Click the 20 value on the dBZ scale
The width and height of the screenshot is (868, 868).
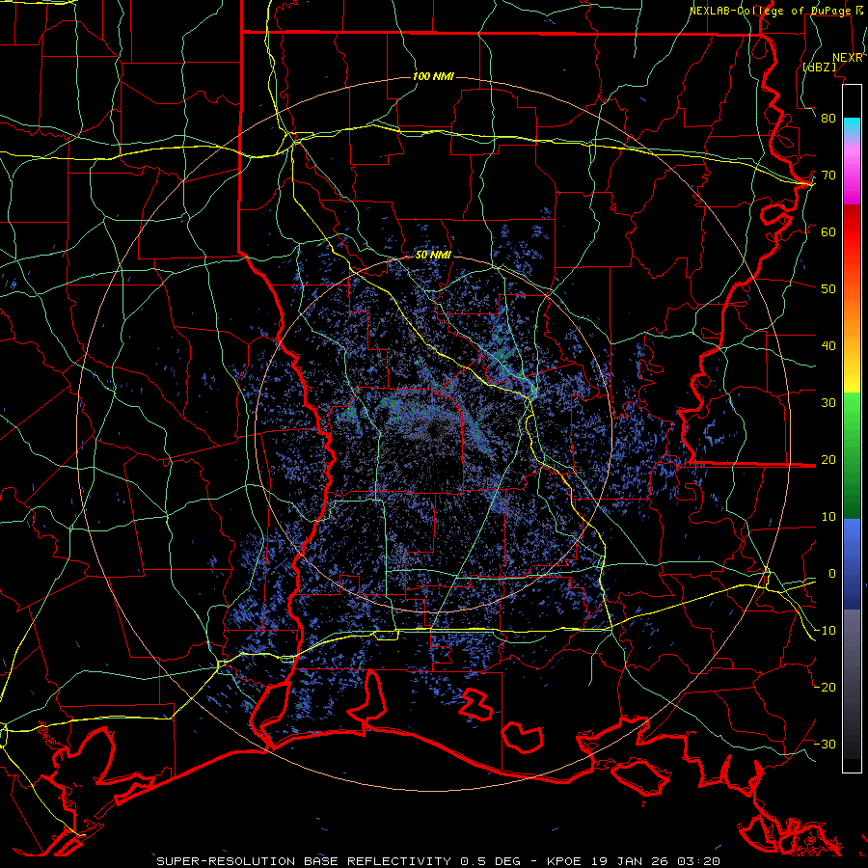pyautogui.click(x=828, y=460)
